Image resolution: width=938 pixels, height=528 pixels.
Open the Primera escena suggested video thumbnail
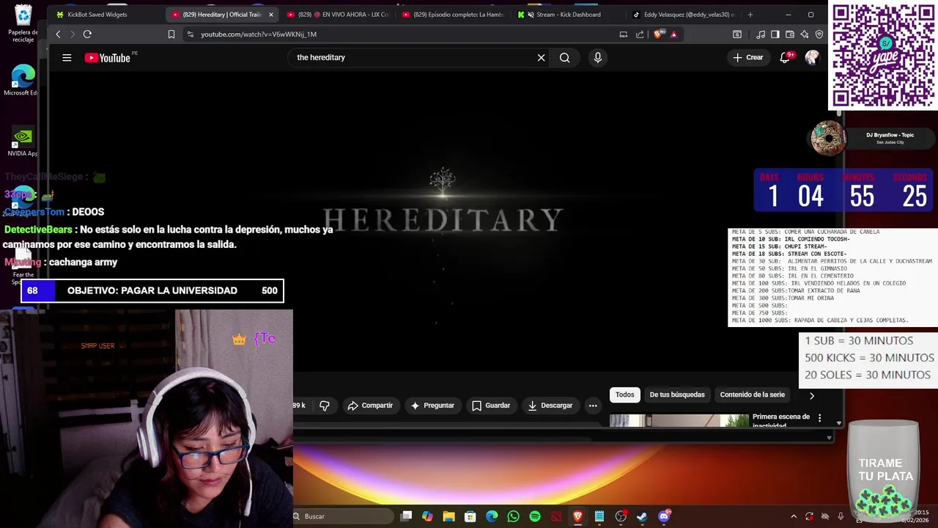click(679, 420)
